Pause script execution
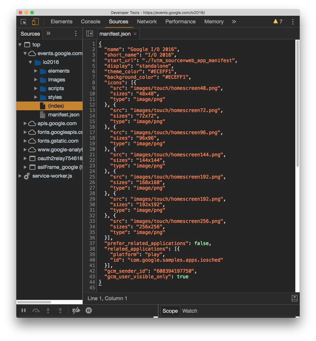 coord(24,311)
